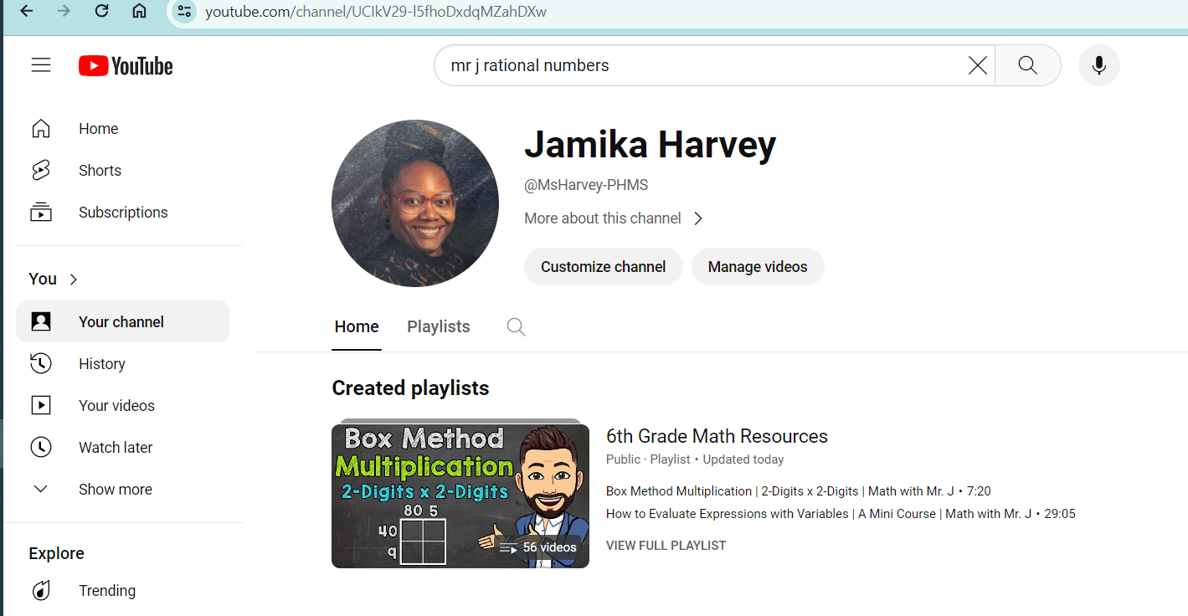Switch to the Playlists tab
The width and height of the screenshot is (1188, 616).
(x=439, y=327)
